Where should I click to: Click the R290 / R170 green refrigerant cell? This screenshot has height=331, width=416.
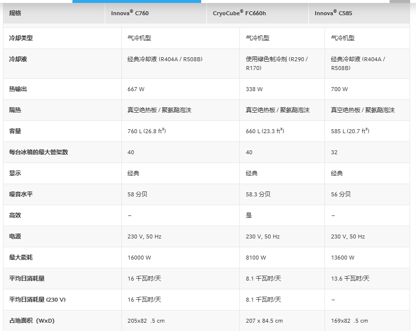277,64
